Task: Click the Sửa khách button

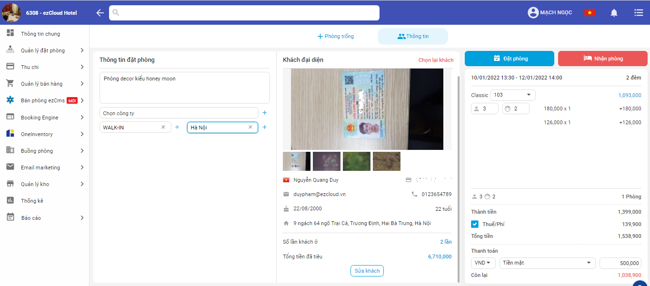Action: 367,271
